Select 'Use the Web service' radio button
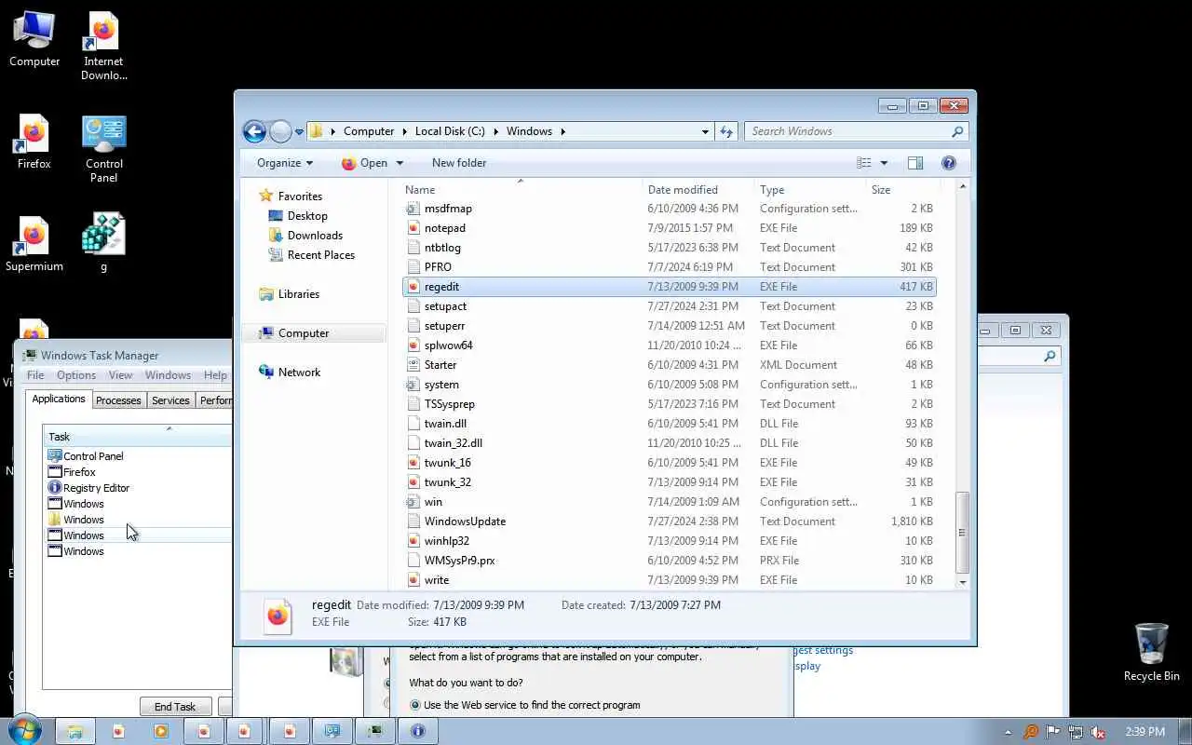 coord(415,705)
